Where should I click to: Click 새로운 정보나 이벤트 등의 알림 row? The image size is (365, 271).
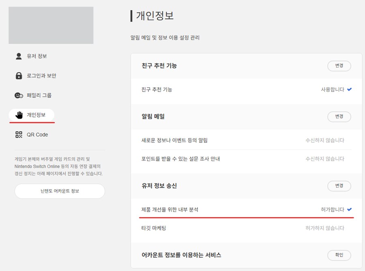click(x=174, y=140)
